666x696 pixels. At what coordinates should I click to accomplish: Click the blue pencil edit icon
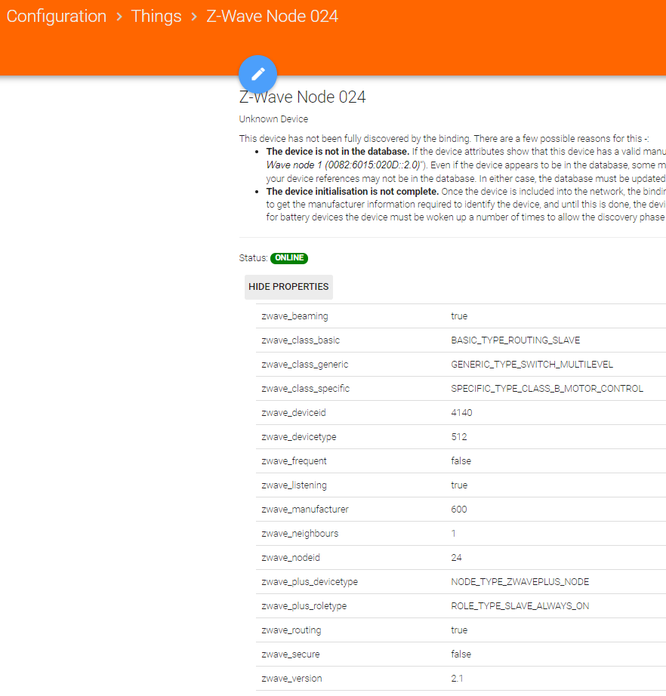[258, 74]
